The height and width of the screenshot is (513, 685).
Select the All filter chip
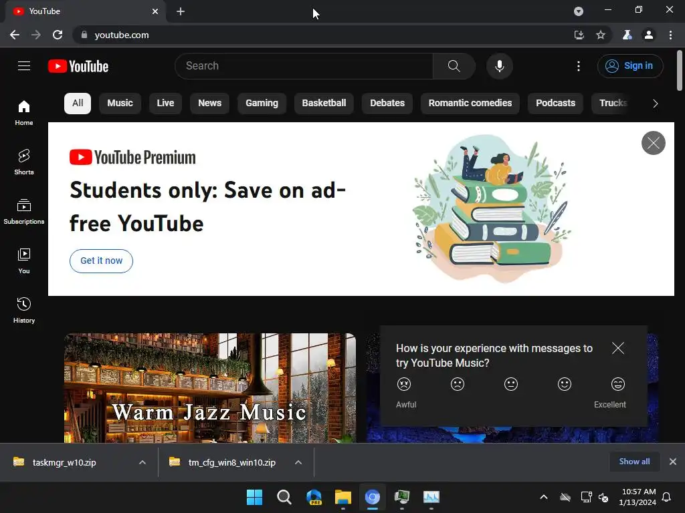(78, 104)
